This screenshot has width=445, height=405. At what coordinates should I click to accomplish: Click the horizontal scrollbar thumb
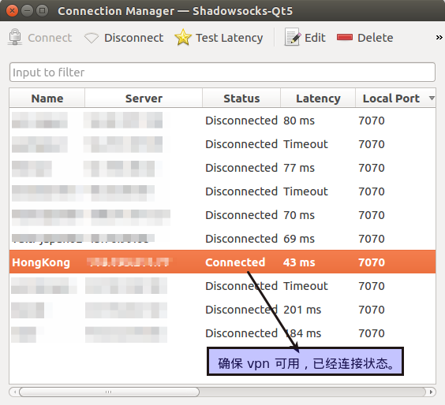coord(109,392)
